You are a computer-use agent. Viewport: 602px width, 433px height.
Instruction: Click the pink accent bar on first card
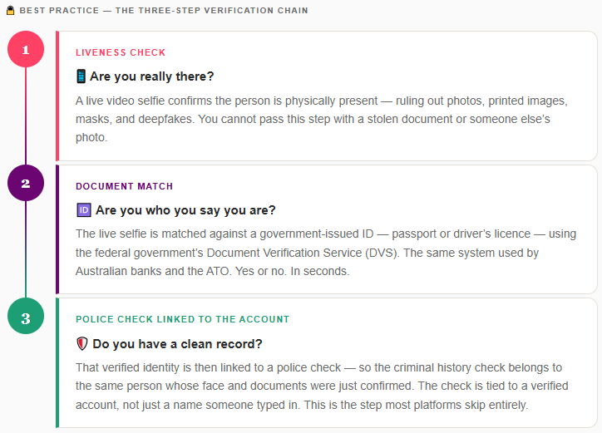click(x=57, y=96)
